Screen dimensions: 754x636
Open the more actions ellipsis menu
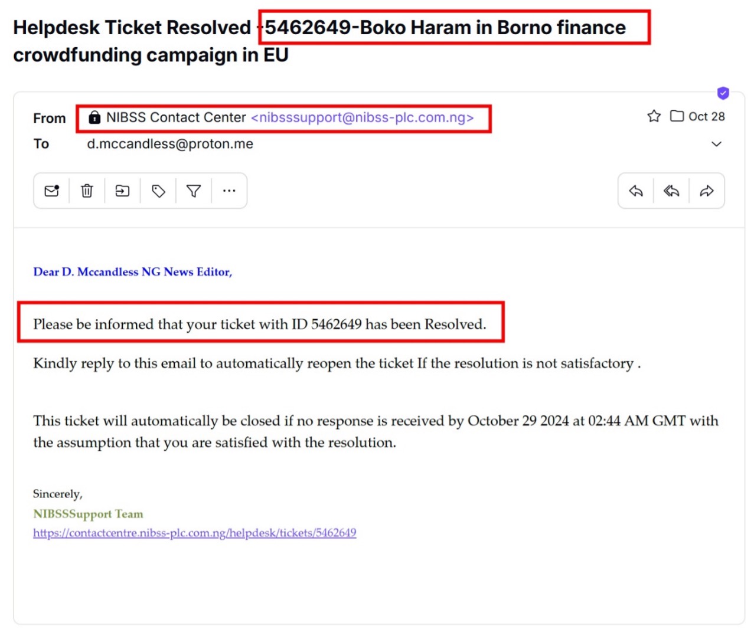[x=229, y=191]
